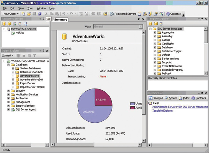Click the Copy icon in toolbar
The width and height of the screenshot is (209, 153).
[x=52, y=14]
